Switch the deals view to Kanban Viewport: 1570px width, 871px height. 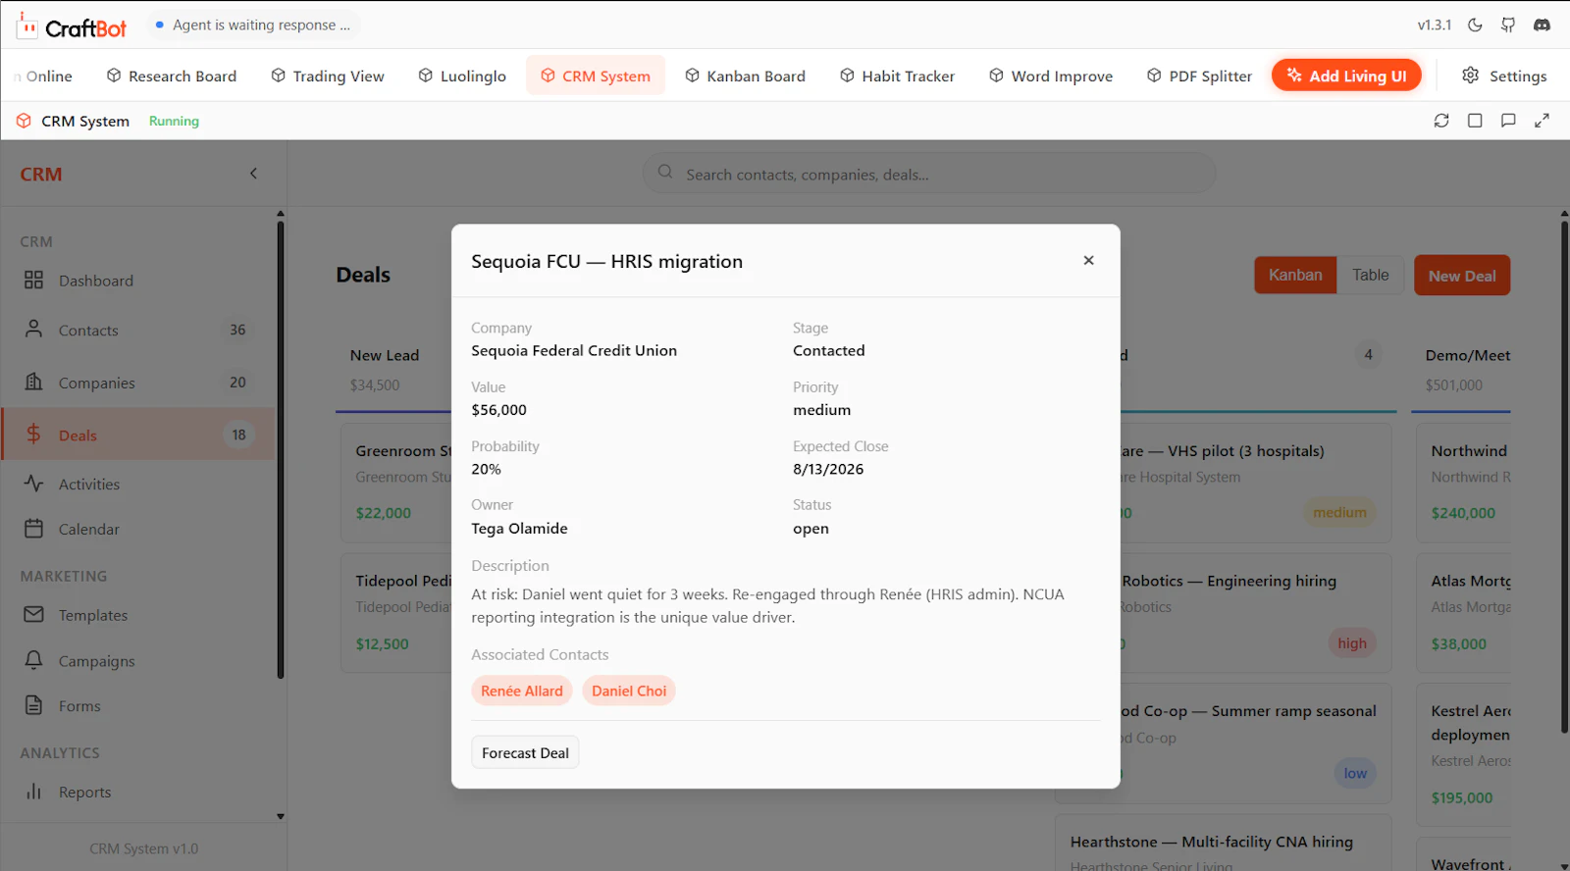pyautogui.click(x=1295, y=275)
